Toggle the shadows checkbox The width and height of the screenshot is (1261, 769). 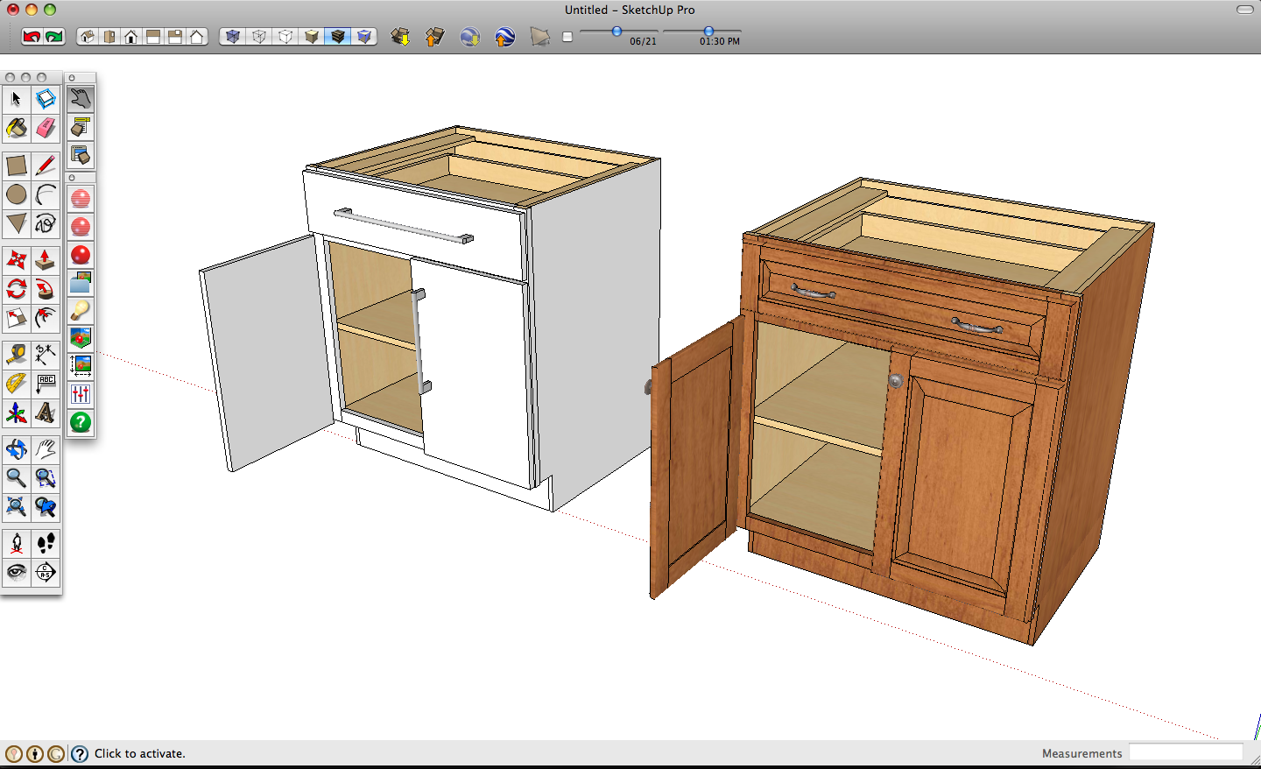(x=567, y=37)
